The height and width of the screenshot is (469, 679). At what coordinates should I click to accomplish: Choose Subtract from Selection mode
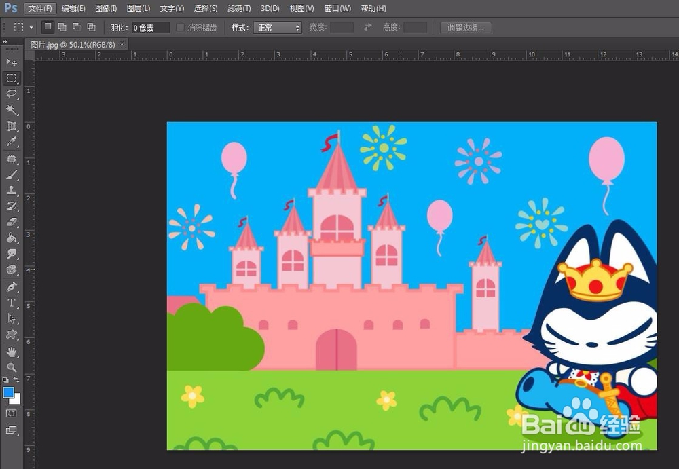(x=77, y=27)
